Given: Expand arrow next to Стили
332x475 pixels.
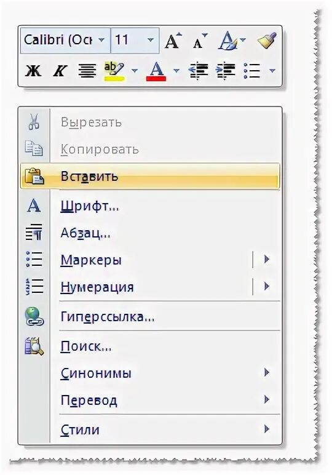Looking at the screenshot, I should 267,429.
